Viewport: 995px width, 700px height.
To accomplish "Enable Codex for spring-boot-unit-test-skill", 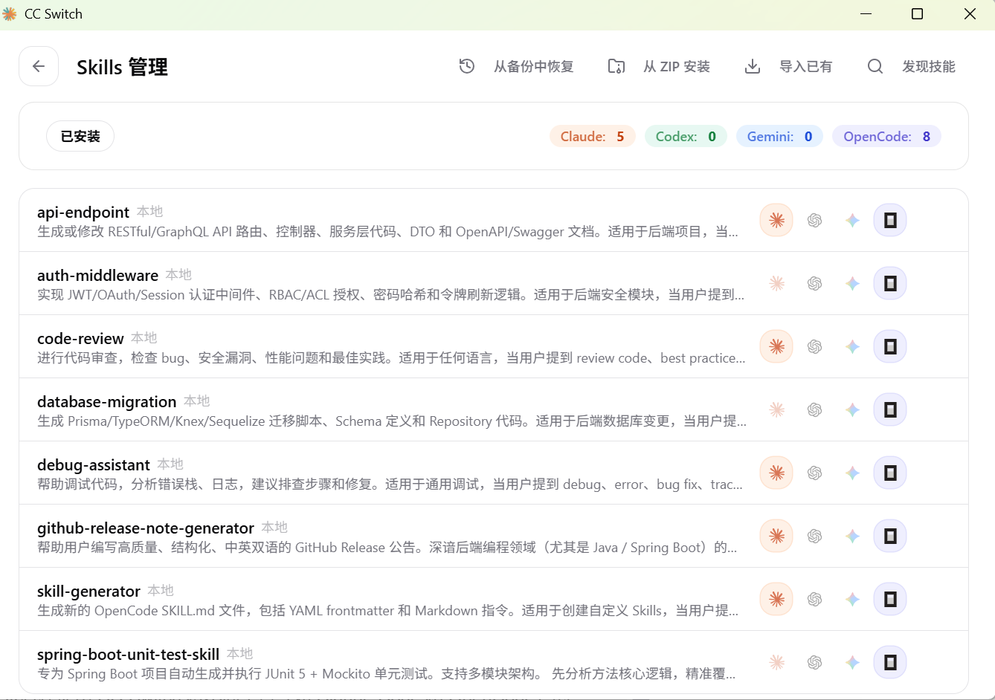I will click(x=814, y=662).
